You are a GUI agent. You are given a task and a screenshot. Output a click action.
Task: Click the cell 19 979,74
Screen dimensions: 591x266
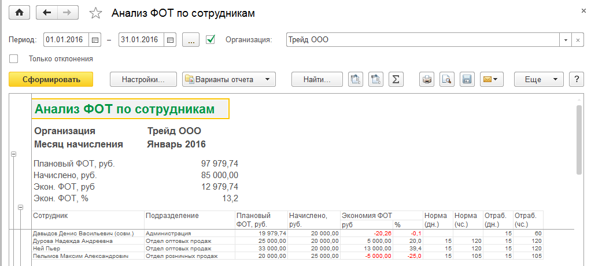[x=261, y=234]
